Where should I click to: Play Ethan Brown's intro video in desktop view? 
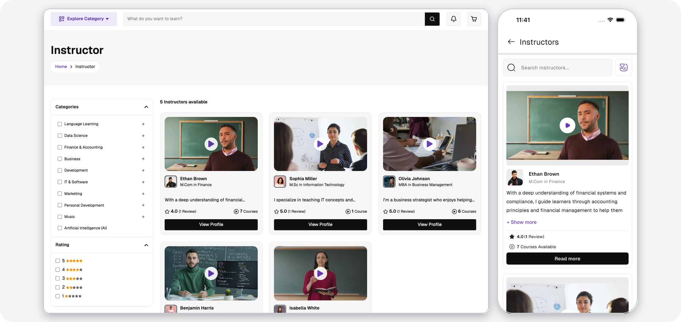coord(211,144)
